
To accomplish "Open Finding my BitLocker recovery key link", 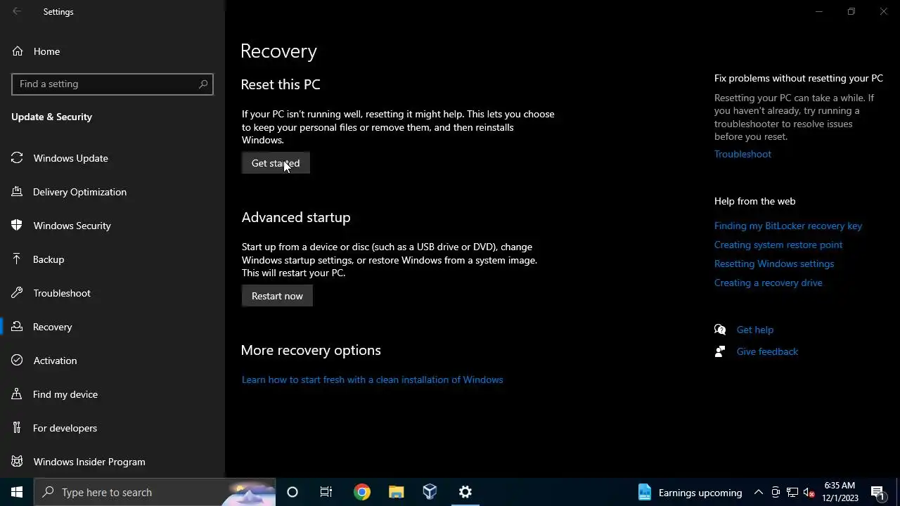I will [x=788, y=226].
